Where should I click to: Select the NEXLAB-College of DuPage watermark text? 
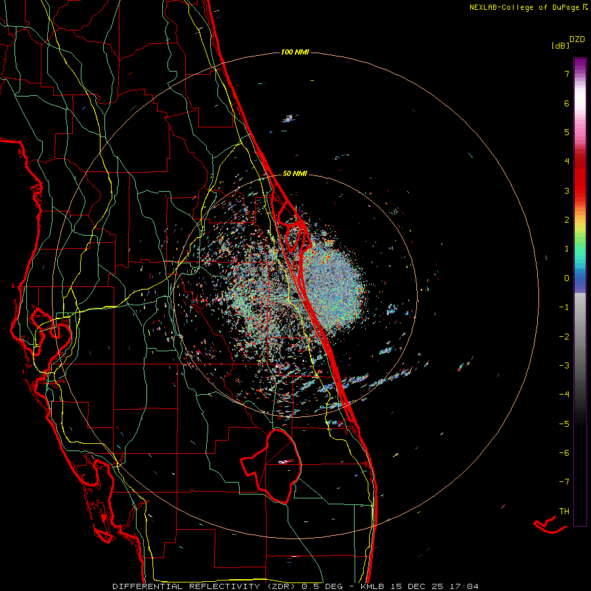tap(528, 7)
